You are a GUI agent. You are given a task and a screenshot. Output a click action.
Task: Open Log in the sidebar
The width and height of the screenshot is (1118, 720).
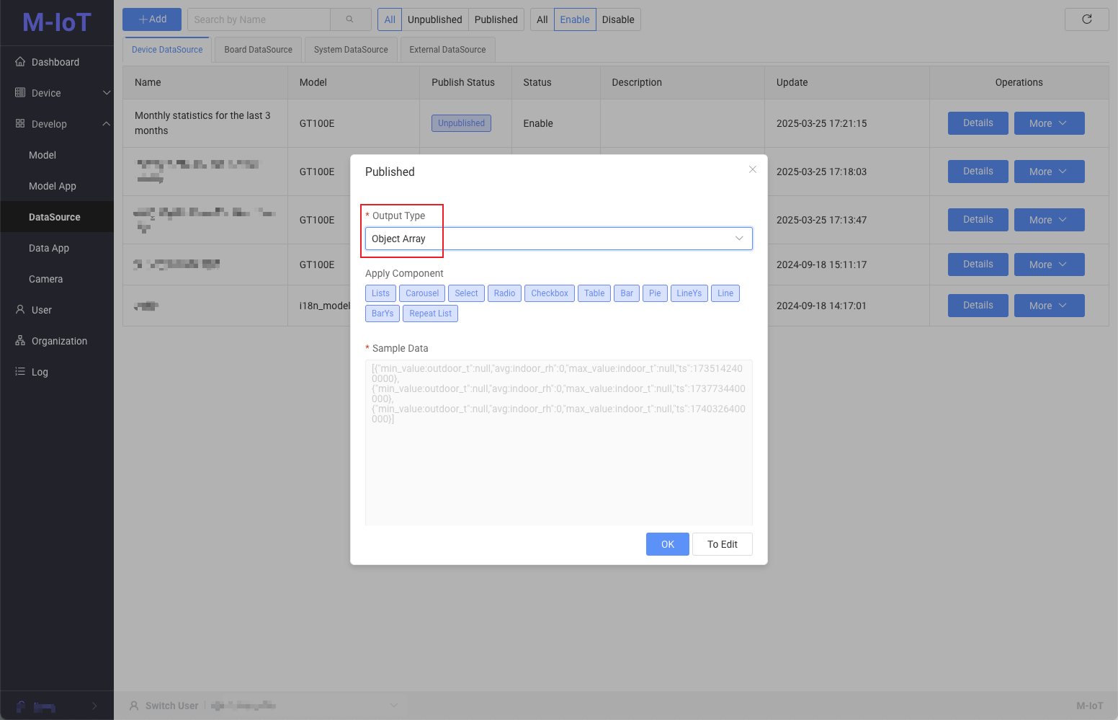point(40,372)
